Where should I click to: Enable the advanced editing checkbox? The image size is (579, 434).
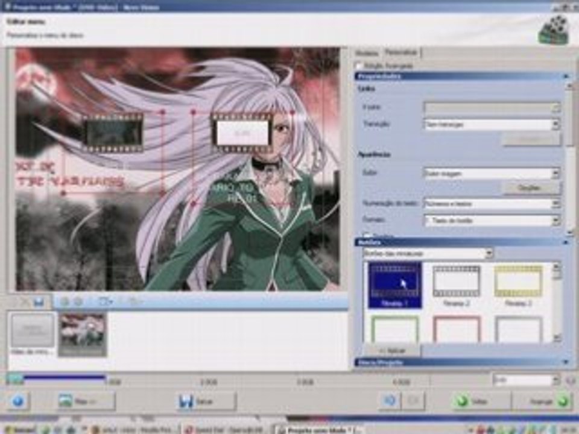[358, 66]
